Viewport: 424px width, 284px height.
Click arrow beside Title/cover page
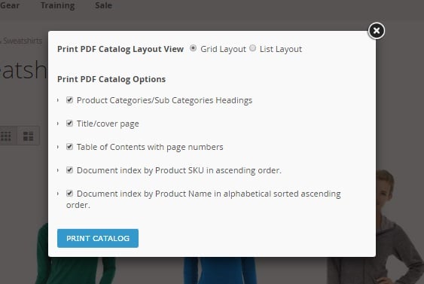tap(58, 124)
